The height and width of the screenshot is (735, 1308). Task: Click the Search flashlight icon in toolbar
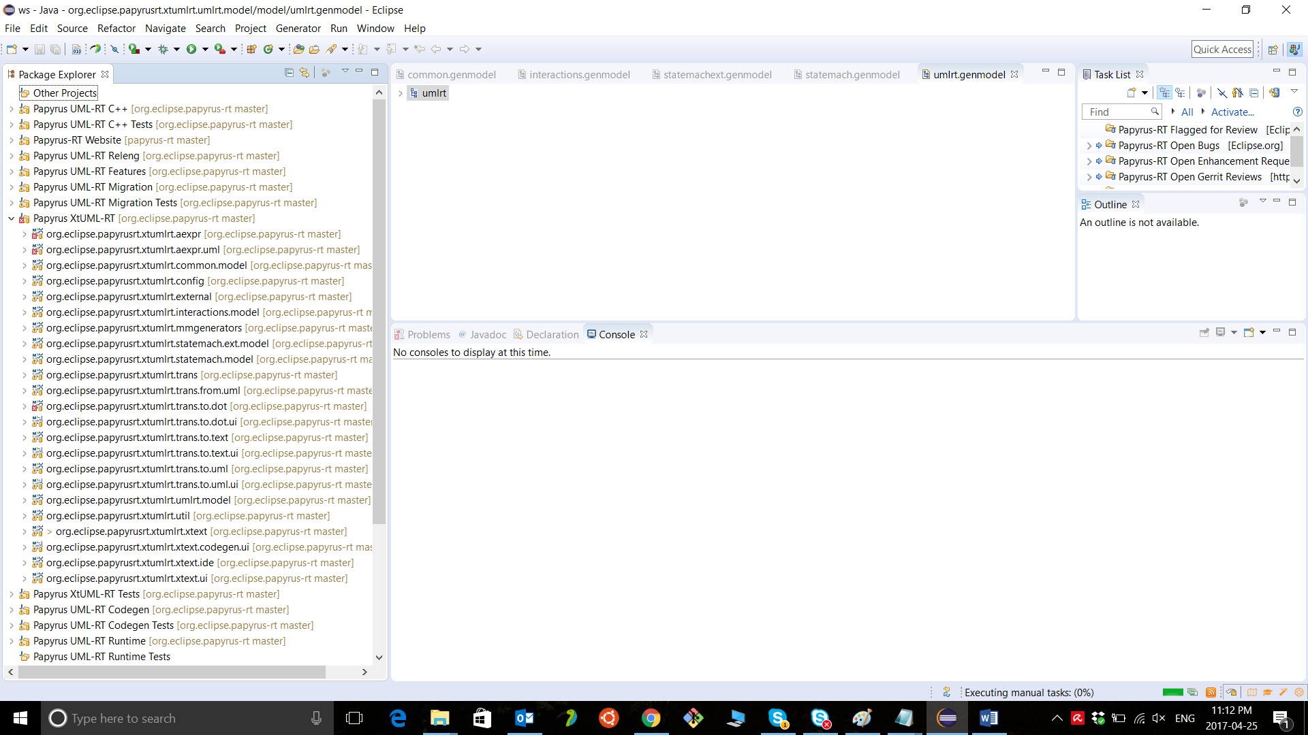[332, 49]
